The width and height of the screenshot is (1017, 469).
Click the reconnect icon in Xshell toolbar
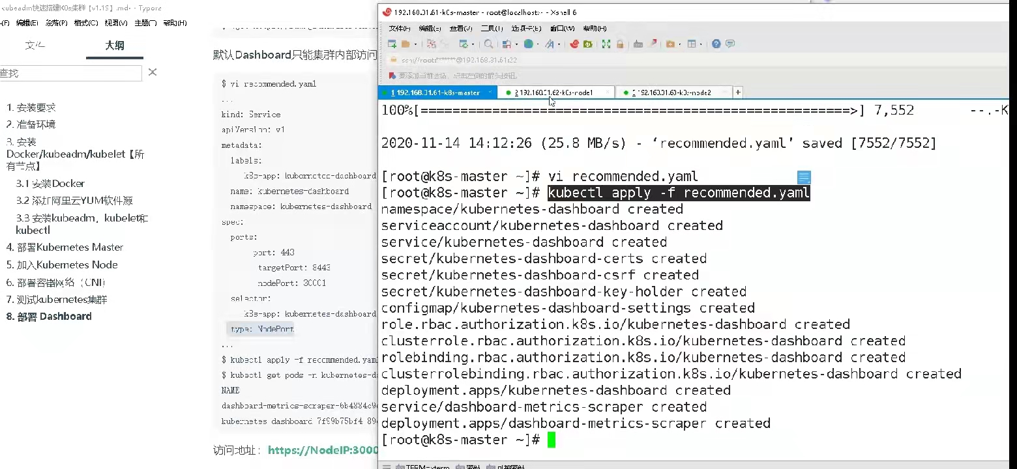(445, 44)
